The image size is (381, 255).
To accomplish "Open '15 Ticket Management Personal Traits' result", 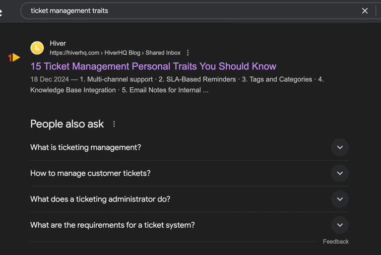I will click(x=153, y=66).
